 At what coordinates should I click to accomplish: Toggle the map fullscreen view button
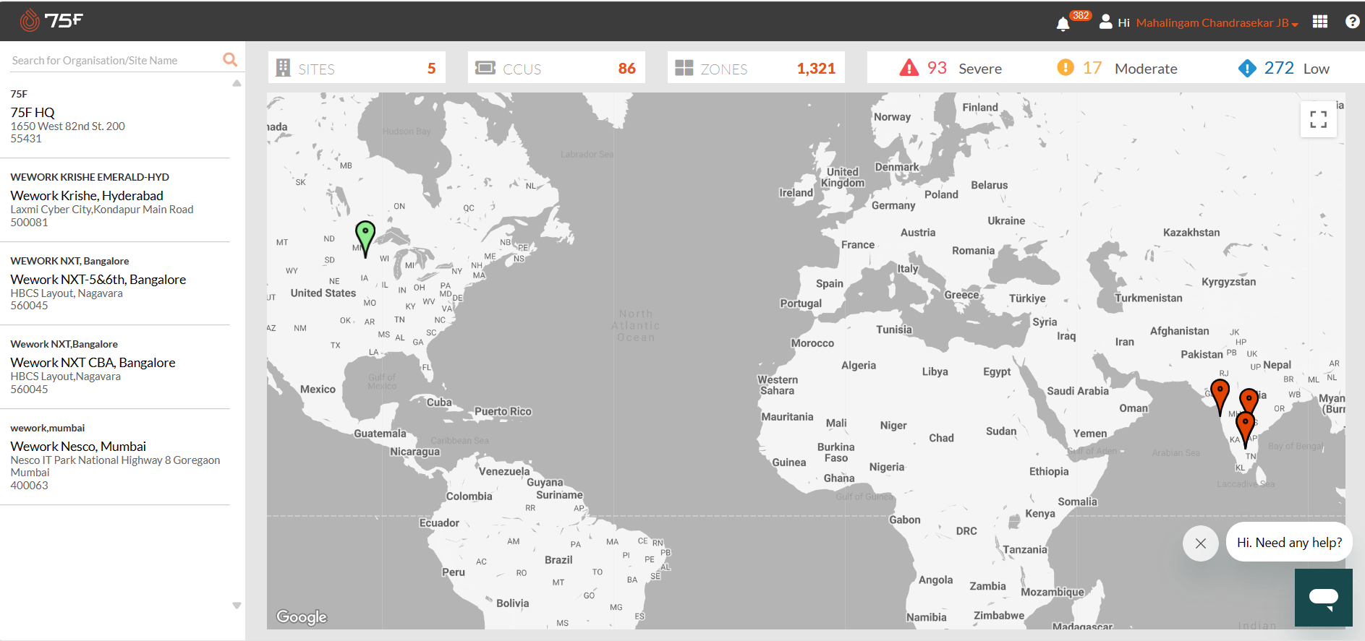coord(1318,119)
